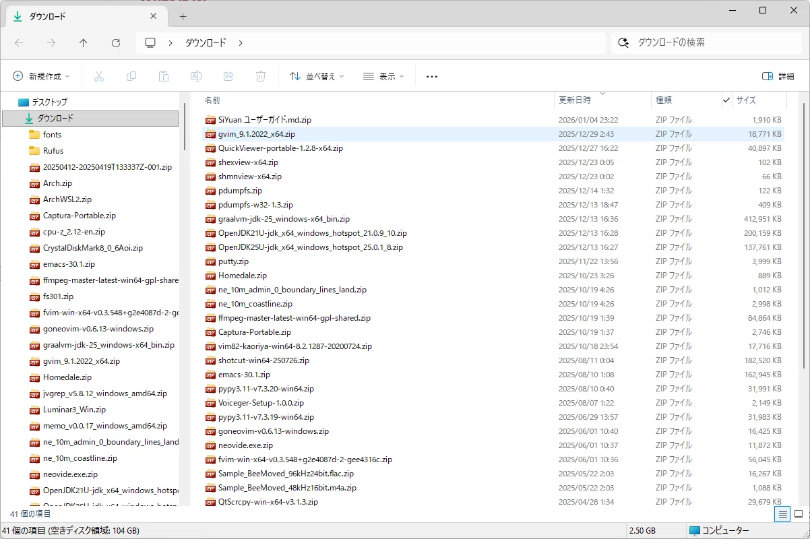This screenshot has height=539, width=810.
Task: Click the search icon in search box
Action: click(x=623, y=42)
